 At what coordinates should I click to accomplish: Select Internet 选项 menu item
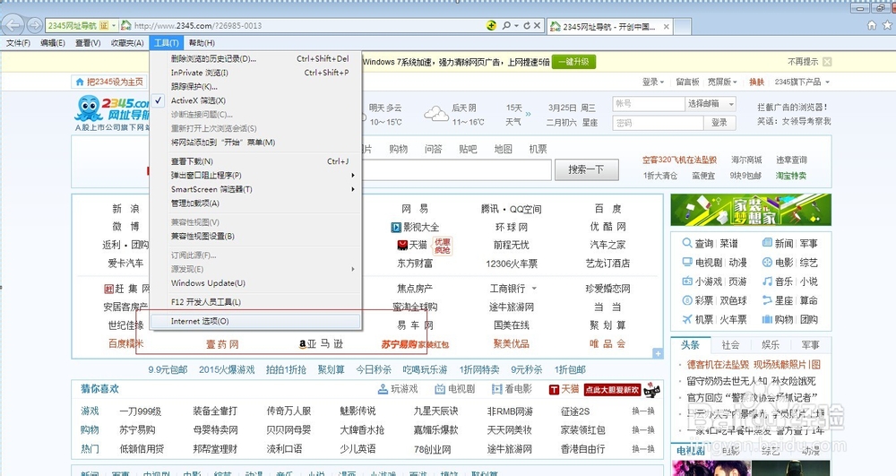pos(256,321)
